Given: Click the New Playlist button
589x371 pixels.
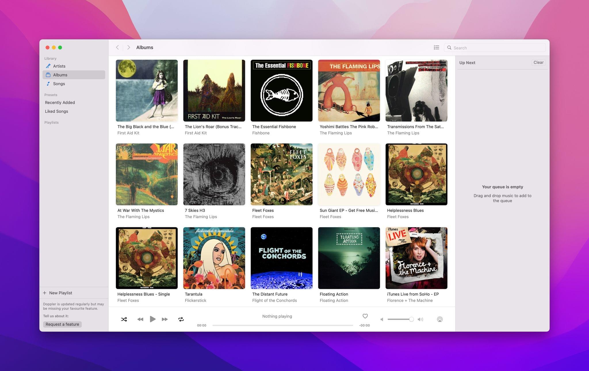Looking at the screenshot, I should tap(57, 292).
